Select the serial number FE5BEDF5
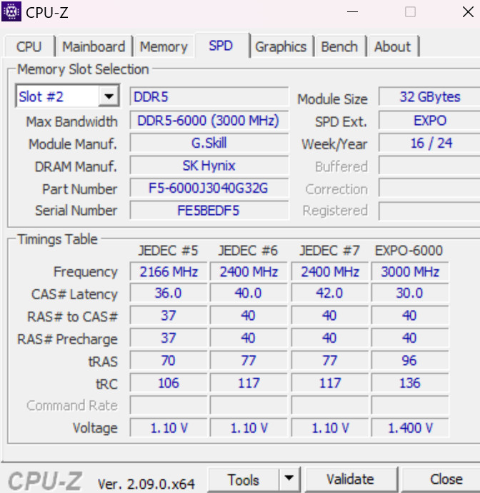 tap(209, 210)
